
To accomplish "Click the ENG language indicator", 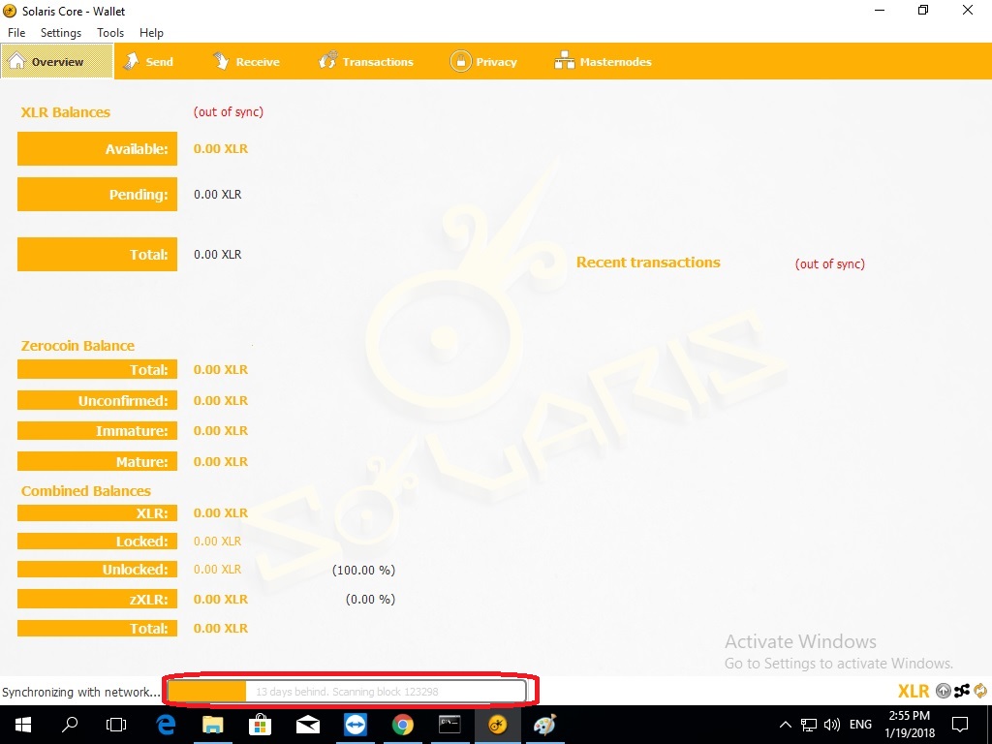I will point(860,725).
